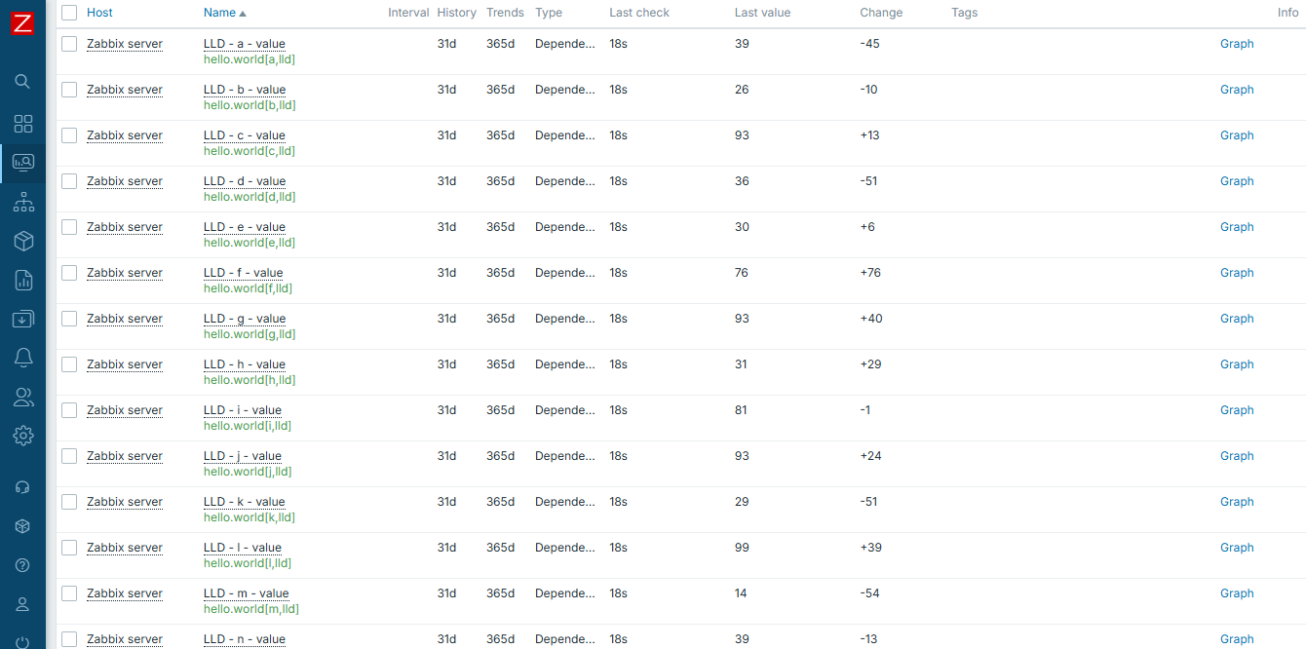Viewport: 1306px width, 649px height.
Task: Open LLD - c - value item menu
Action: pyautogui.click(x=244, y=135)
